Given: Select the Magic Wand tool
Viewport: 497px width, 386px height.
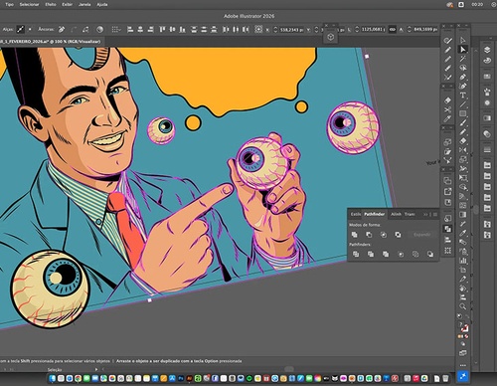Looking at the screenshot, I should [x=463, y=59].
